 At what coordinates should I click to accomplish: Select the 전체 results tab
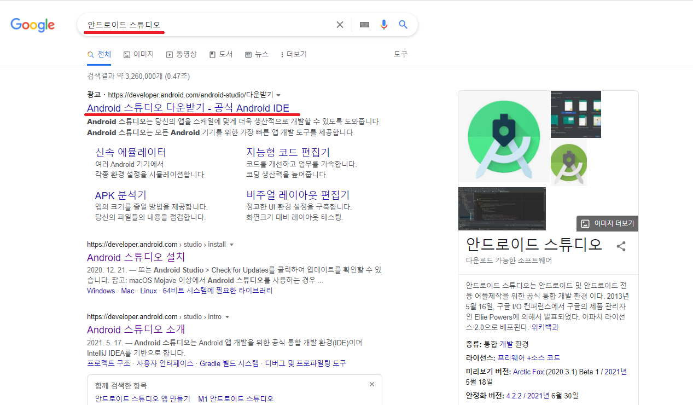pyautogui.click(x=99, y=54)
